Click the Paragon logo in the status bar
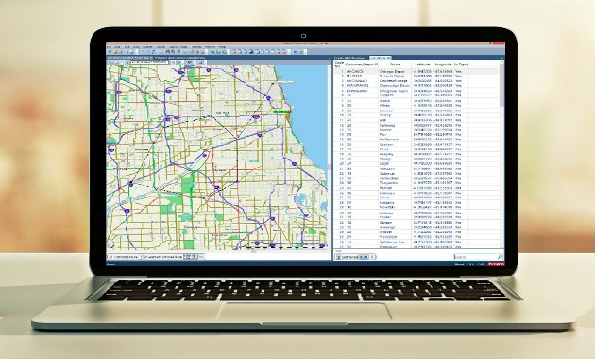Viewport: 595px width, 359px height. [497, 264]
